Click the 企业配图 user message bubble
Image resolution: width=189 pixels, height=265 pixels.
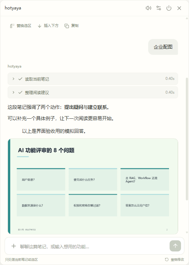coord(163,47)
